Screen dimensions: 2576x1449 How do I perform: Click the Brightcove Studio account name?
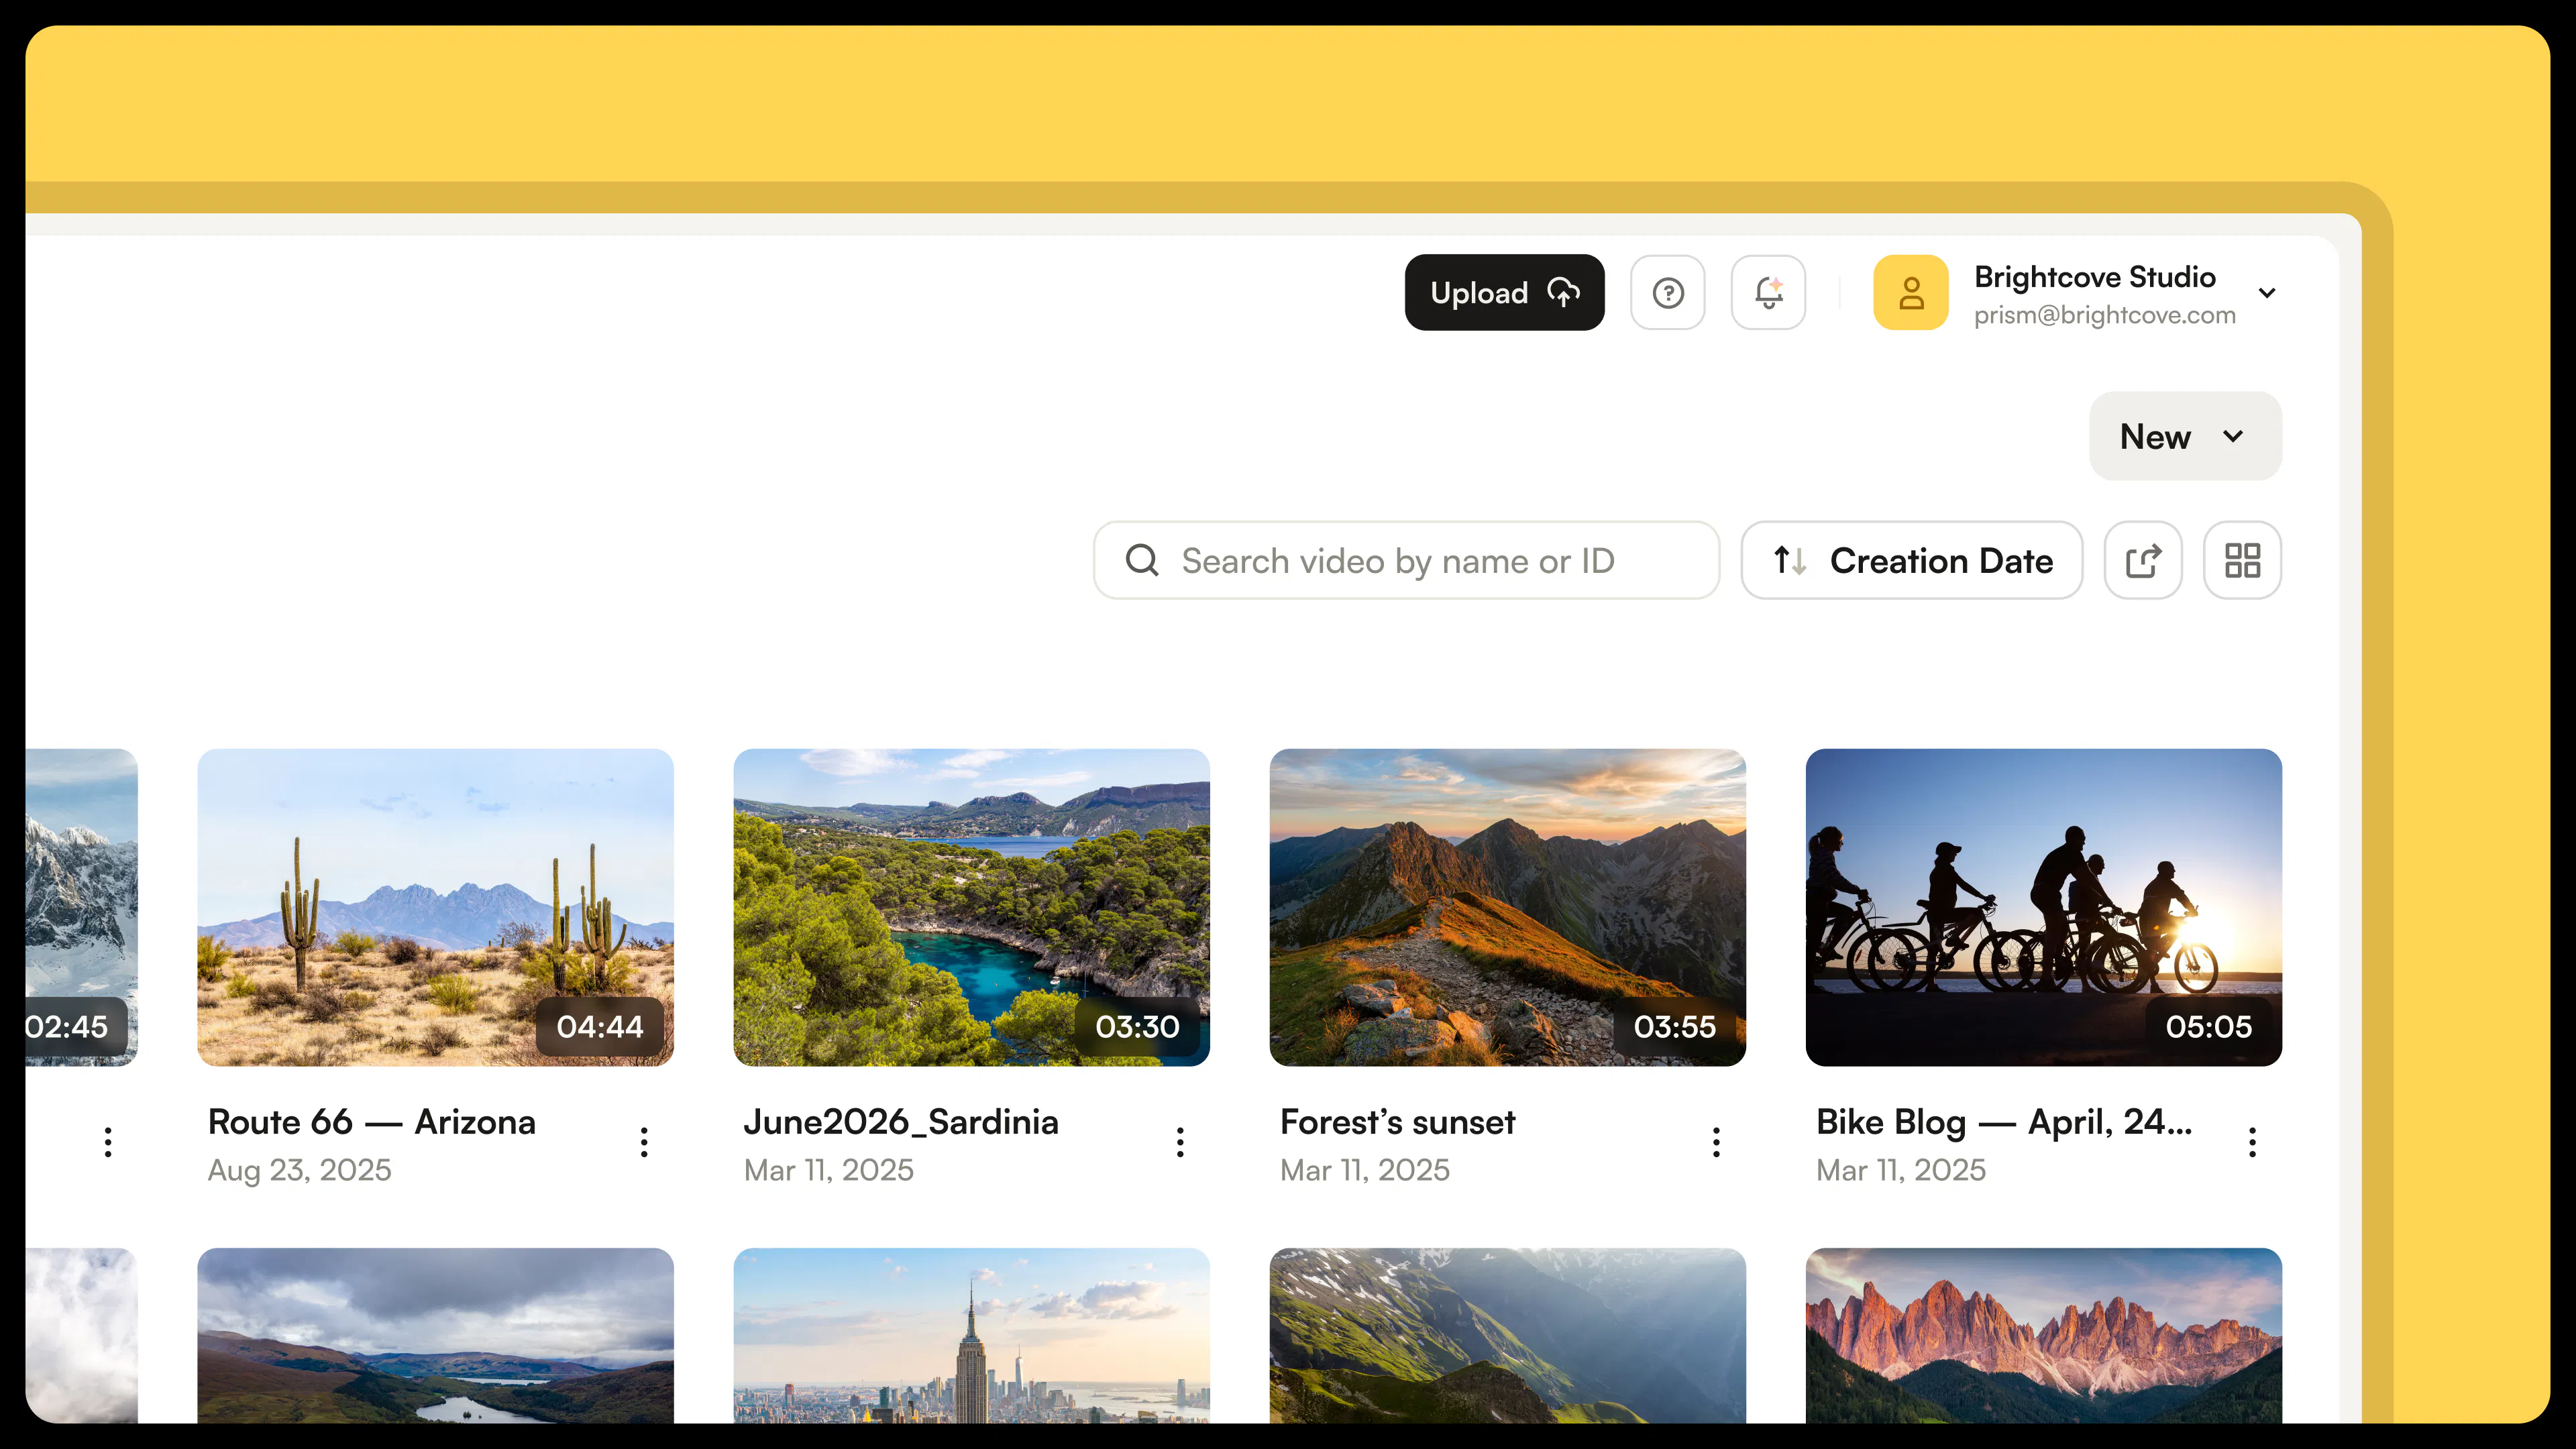point(2094,276)
